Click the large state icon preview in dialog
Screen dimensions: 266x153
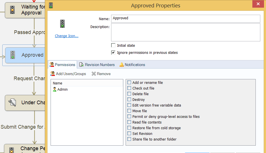coord(63,24)
